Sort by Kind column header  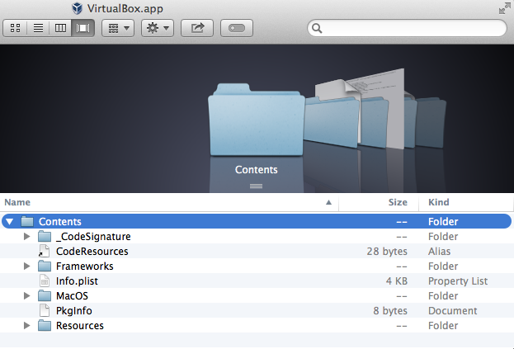click(466, 202)
